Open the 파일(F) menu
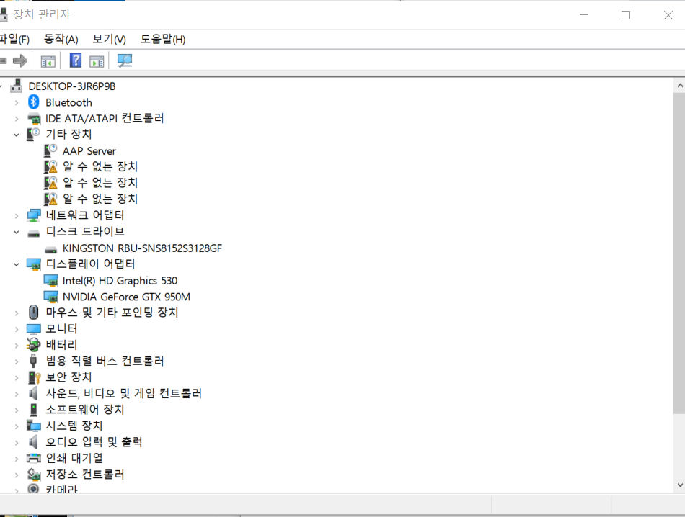Image resolution: width=685 pixels, height=517 pixels. tap(15, 39)
